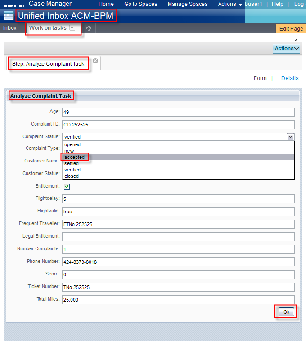Click the IBM logo
Screen dimensions: 306x343
(x=14, y=4)
